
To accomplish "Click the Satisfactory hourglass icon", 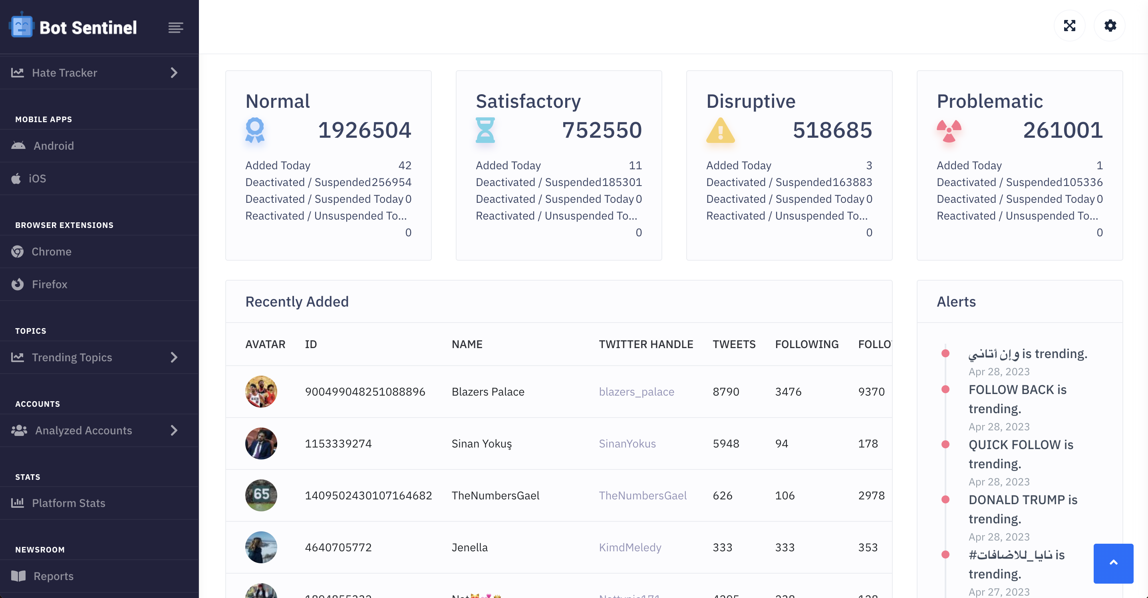I will coord(485,130).
